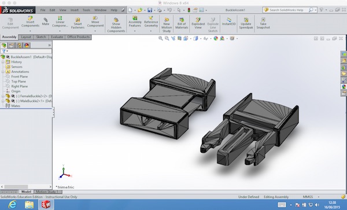
Task: Select Move Component tool
Action: pos(95,21)
